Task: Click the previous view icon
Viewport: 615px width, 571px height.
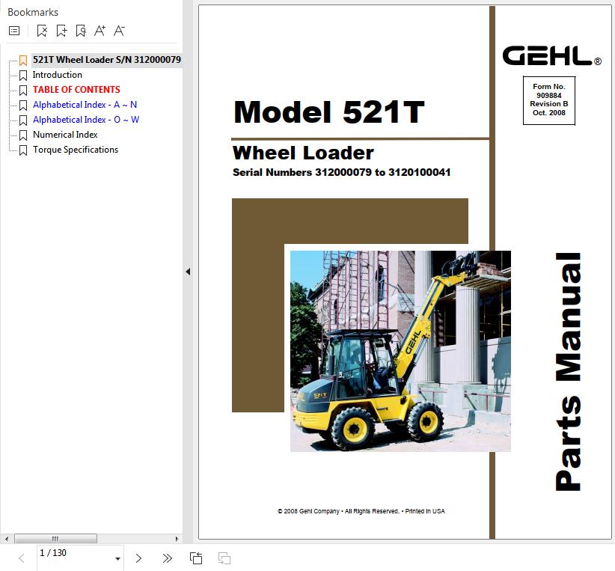Action: [196, 558]
